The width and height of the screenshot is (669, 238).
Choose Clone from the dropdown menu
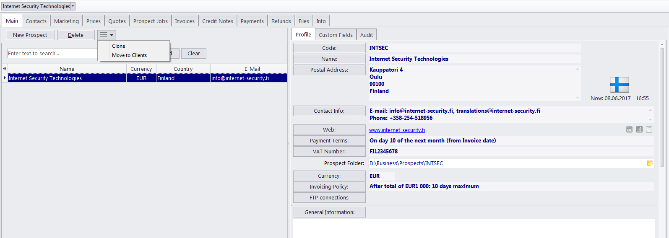click(119, 46)
